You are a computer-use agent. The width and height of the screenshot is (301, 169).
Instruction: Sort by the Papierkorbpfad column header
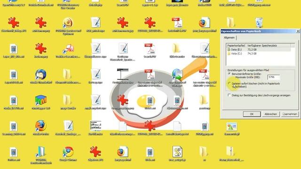point(236,46)
